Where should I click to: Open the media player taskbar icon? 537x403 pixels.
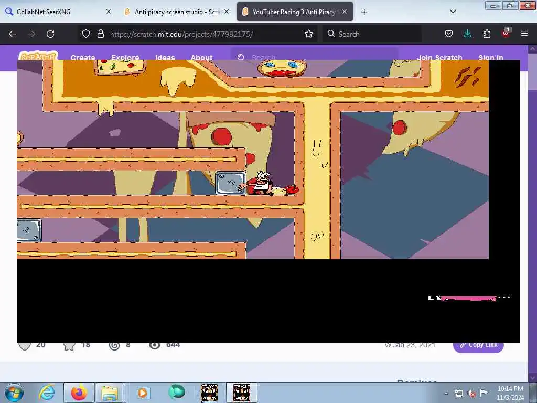[x=143, y=393]
